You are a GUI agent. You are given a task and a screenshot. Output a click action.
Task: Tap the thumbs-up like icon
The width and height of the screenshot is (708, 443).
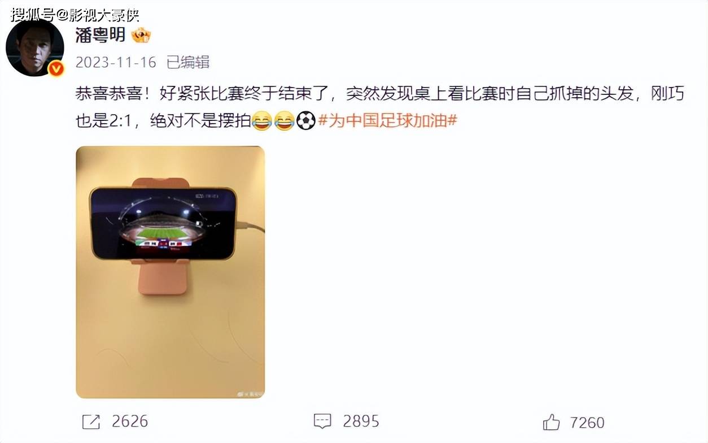pos(551,422)
